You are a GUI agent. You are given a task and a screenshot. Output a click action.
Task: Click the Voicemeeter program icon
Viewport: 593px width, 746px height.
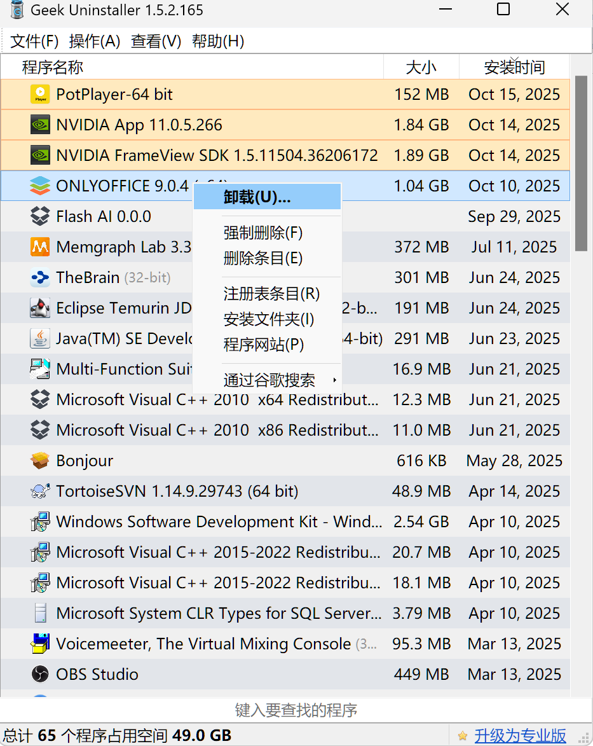point(40,644)
